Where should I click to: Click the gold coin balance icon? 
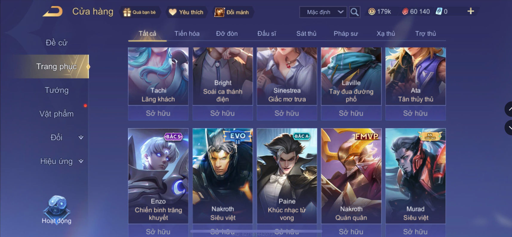[372, 12]
